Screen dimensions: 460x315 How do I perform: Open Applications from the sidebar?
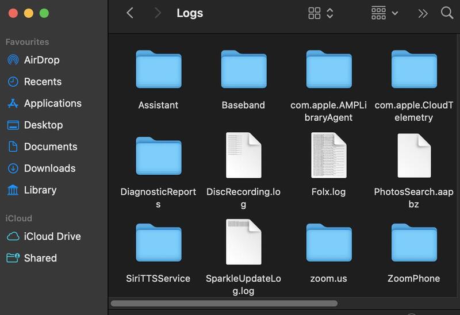[x=52, y=103]
